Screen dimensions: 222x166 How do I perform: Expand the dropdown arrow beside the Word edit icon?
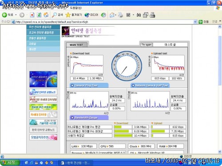(x=133, y=15)
